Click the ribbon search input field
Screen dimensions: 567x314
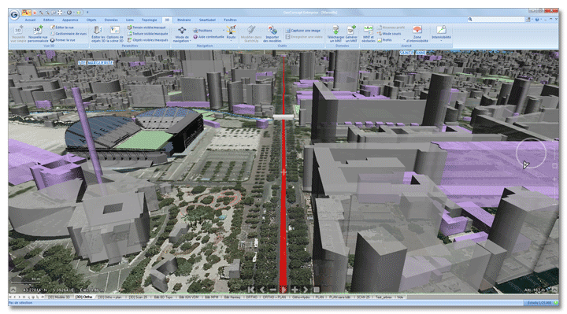(x=496, y=20)
